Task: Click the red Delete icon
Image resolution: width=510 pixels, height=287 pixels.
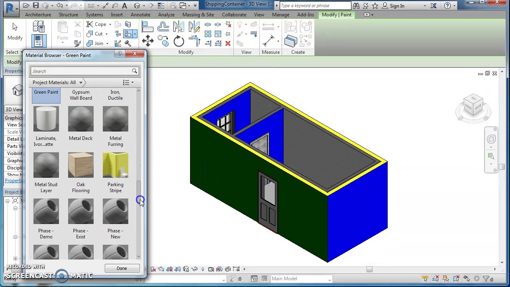Action: point(228,43)
